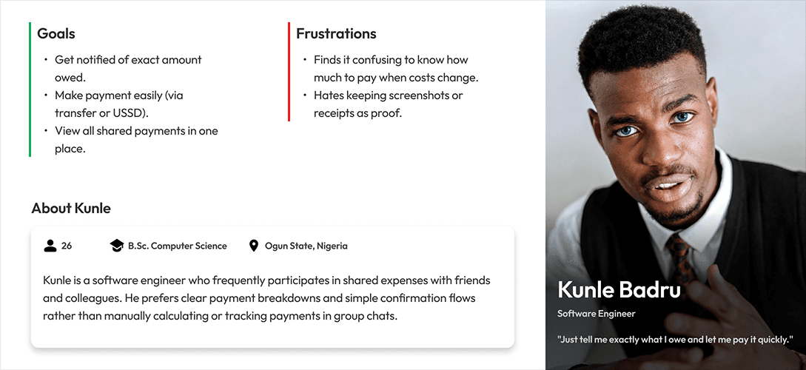The height and width of the screenshot is (370, 806).
Task: Click the Software Engineer subtitle
Action: 597,314
